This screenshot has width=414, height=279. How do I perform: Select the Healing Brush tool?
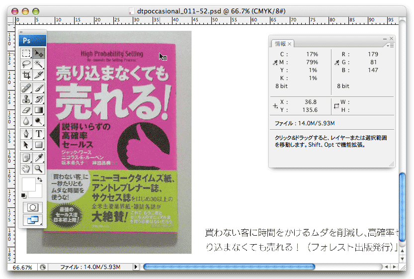point(26,88)
